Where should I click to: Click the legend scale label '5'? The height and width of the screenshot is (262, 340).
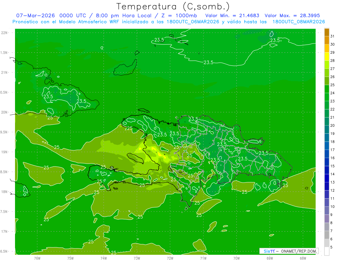331,247
